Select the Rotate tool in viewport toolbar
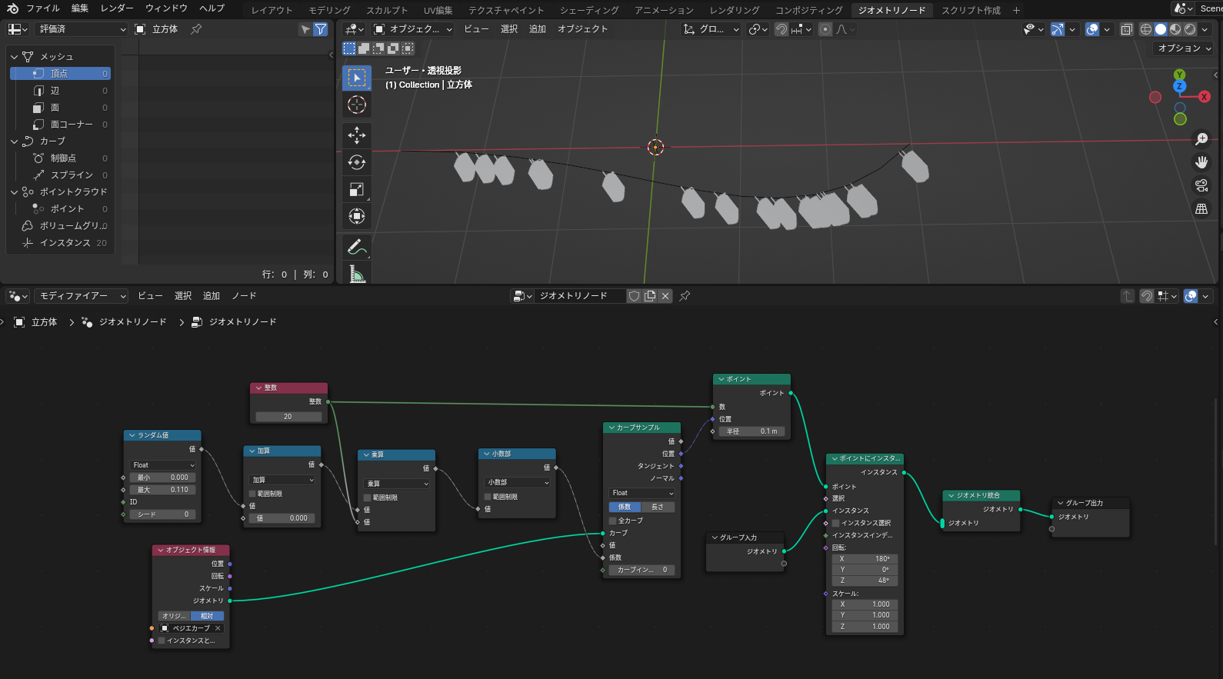This screenshot has width=1223, height=679. point(356,162)
